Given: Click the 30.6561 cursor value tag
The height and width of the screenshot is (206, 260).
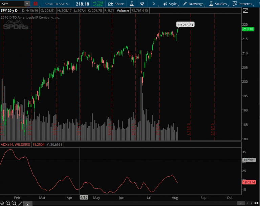Looking at the screenshot, I should (x=249, y=160).
